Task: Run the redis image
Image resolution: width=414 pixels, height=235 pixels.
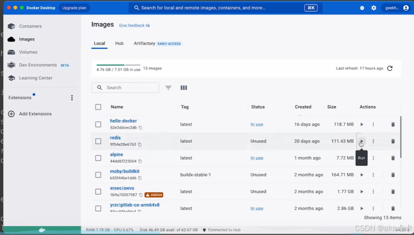Action: coord(362,141)
